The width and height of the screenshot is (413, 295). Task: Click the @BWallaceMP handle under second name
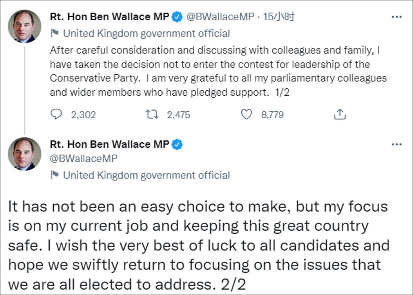[84, 158]
